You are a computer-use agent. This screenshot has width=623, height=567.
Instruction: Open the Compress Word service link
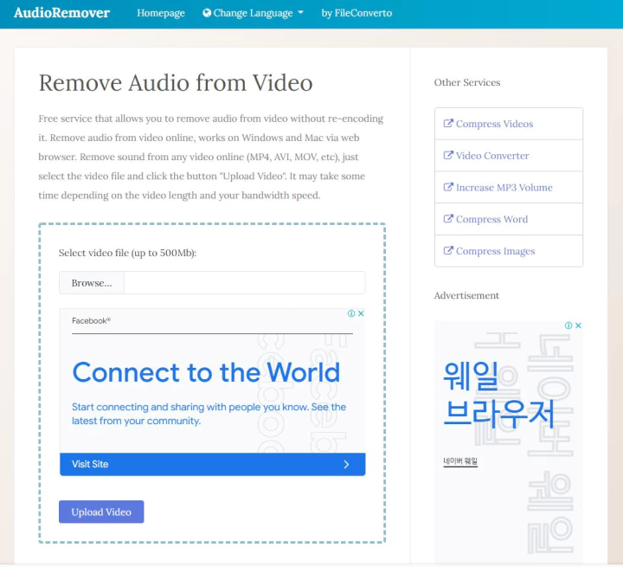[x=491, y=220]
